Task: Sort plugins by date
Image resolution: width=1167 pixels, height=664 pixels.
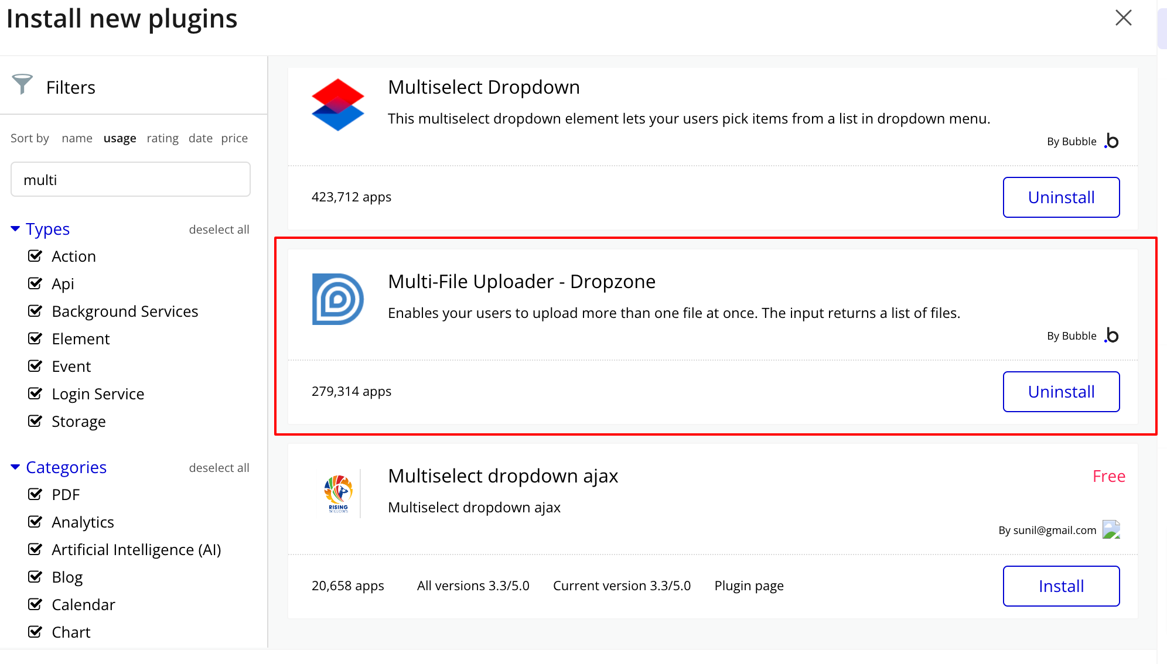Action: click(200, 138)
